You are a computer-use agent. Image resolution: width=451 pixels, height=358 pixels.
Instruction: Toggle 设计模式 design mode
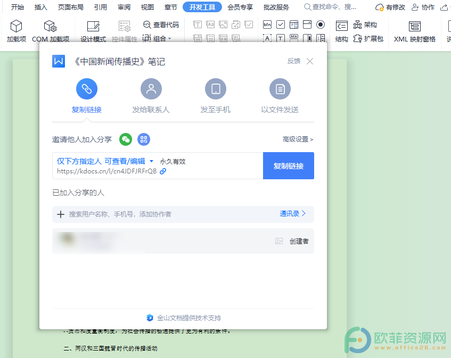93,31
